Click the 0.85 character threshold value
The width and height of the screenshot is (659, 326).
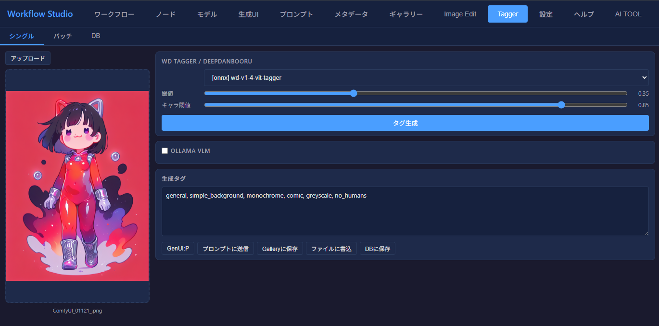coord(643,105)
